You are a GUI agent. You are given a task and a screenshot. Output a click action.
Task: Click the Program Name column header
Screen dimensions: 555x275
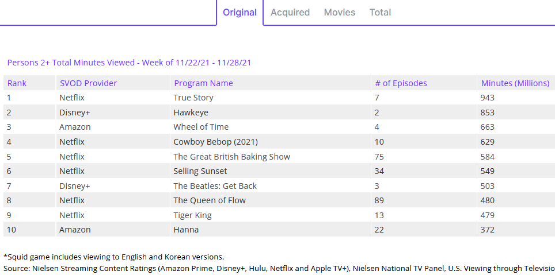pos(203,83)
